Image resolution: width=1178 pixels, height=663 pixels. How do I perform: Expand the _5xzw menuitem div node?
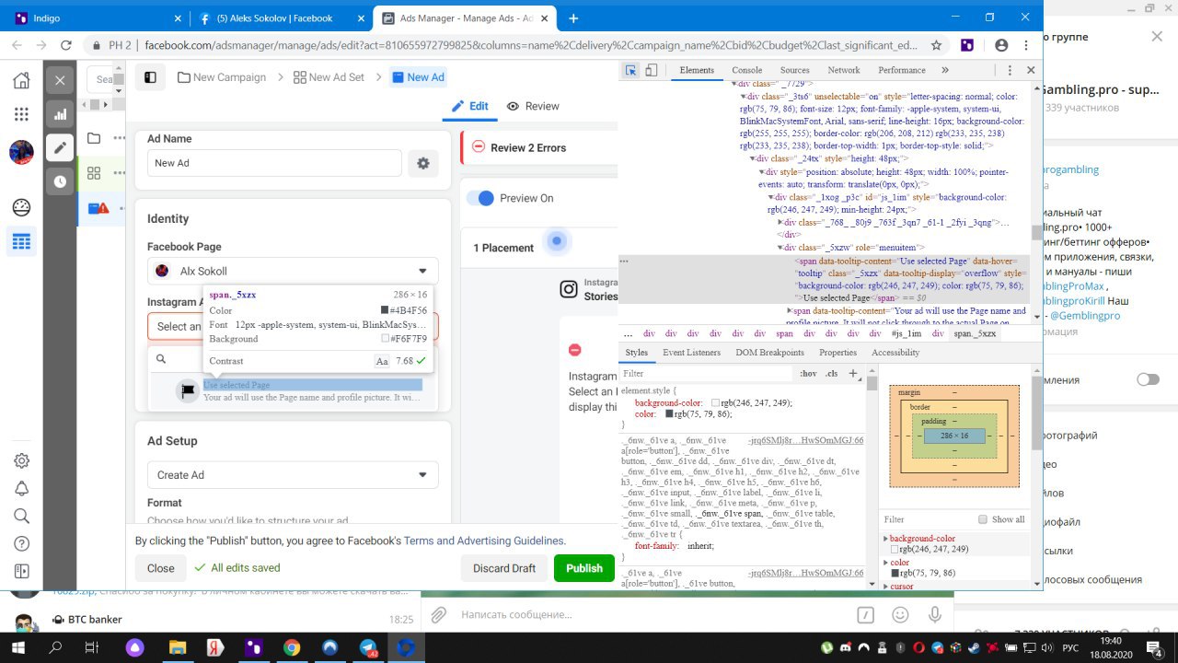[x=780, y=248]
